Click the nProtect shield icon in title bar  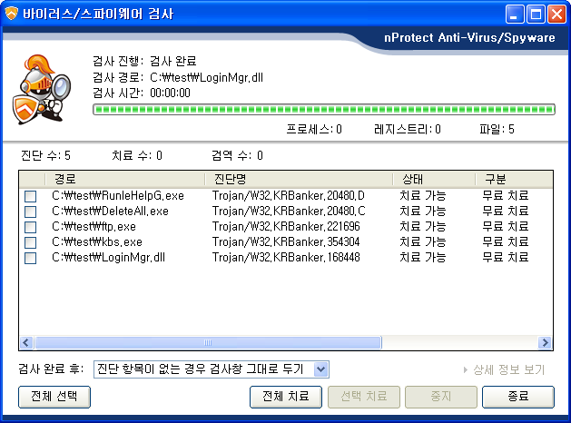pyautogui.click(x=11, y=14)
